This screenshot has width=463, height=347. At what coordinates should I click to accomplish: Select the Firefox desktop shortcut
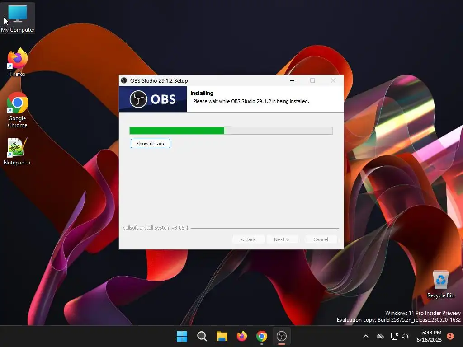18,62
